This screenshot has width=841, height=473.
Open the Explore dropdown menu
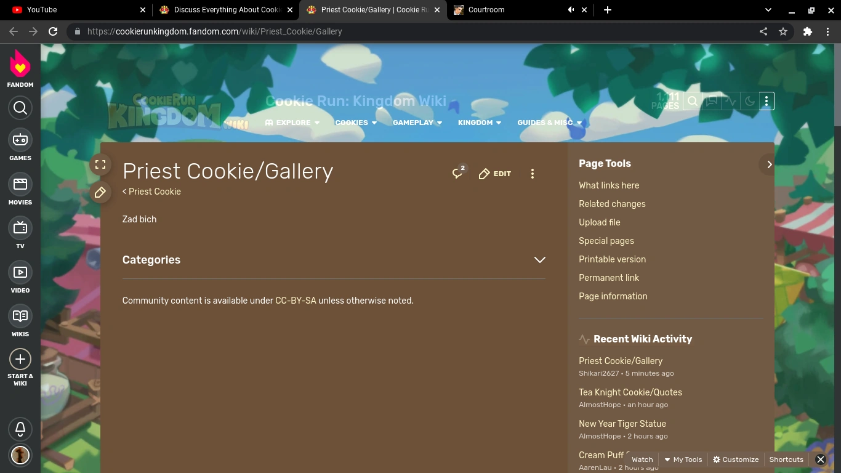292,123
